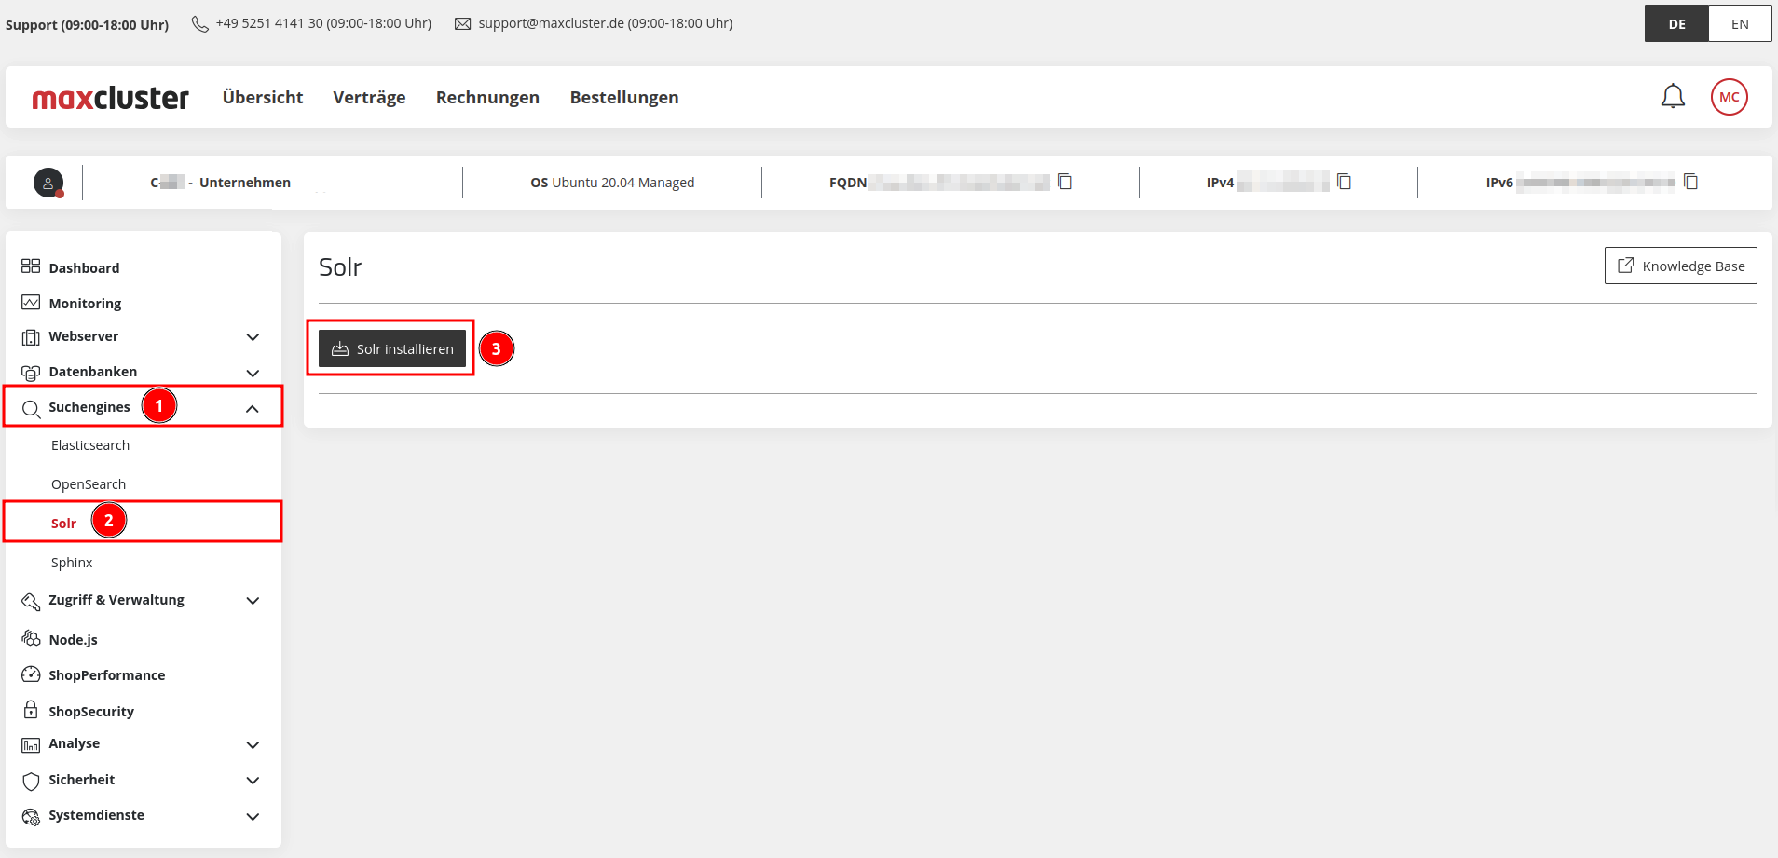1778x858 pixels.
Task: Select Solr in the sidebar
Action: pos(63,524)
